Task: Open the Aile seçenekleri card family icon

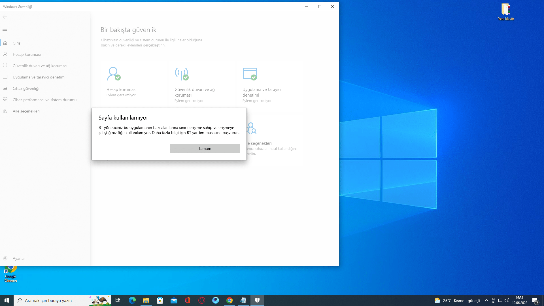Action: point(251,128)
